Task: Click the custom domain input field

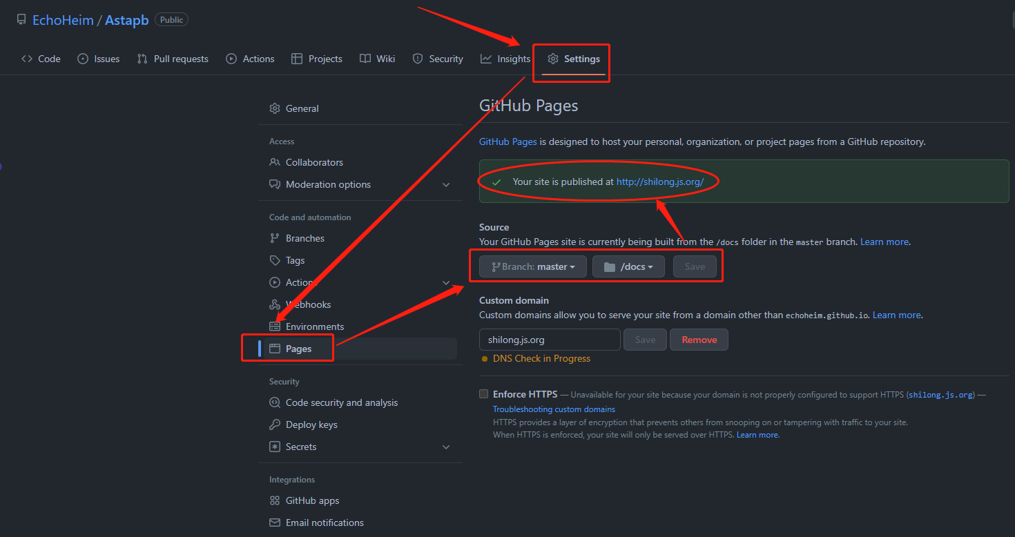Action: pos(550,340)
